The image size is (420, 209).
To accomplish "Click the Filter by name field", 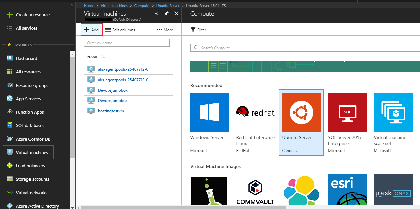I will pos(127,43).
